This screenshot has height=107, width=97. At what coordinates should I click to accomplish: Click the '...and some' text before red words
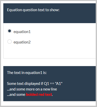[x=16, y=95]
